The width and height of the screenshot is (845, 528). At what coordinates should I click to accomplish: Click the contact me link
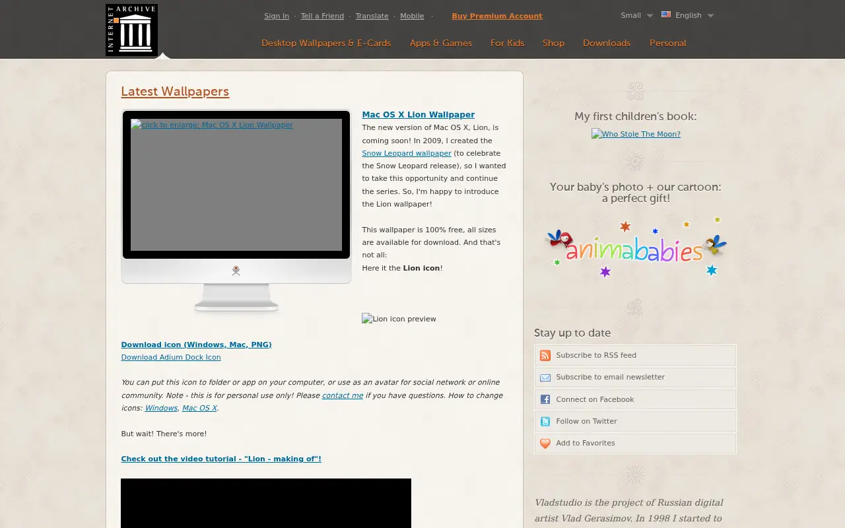(x=343, y=395)
